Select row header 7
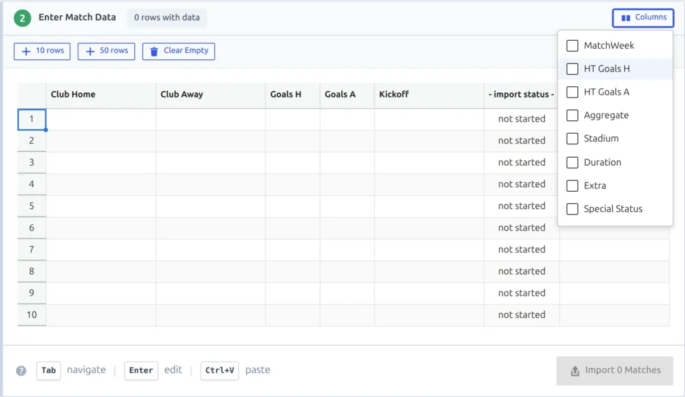 [31, 250]
